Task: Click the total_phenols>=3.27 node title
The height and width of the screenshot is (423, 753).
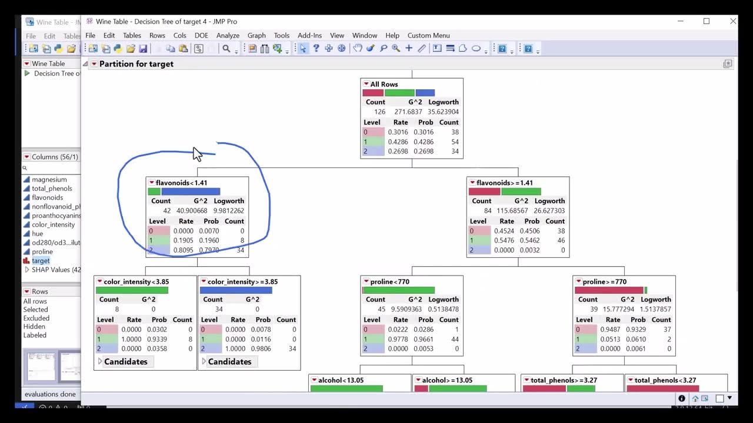Action: coord(564,380)
